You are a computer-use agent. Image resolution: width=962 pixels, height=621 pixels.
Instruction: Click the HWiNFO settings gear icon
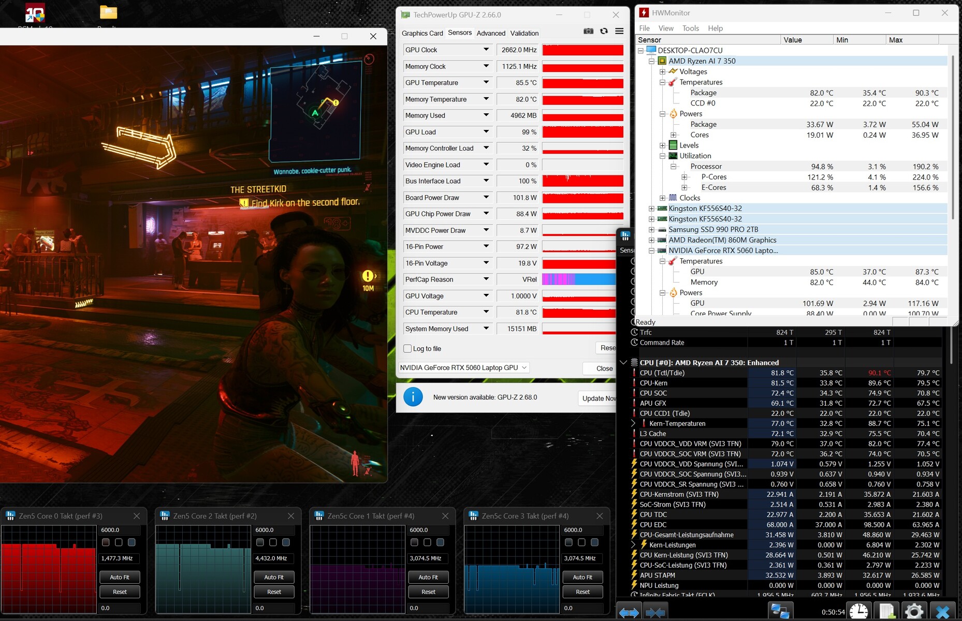pos(914,612)
